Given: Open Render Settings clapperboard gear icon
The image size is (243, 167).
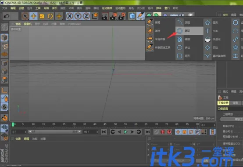Looking at the screenshot, I should pos(122,16).
